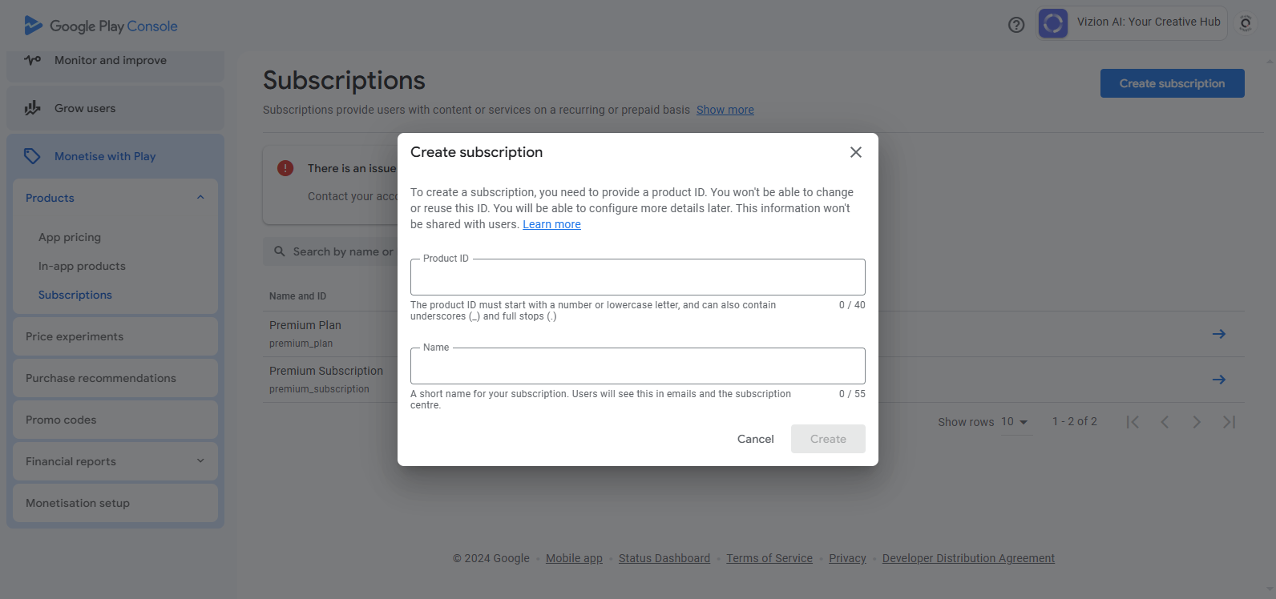Focus the Product ID input field
1276x599 pixels.
pos(637,278)
